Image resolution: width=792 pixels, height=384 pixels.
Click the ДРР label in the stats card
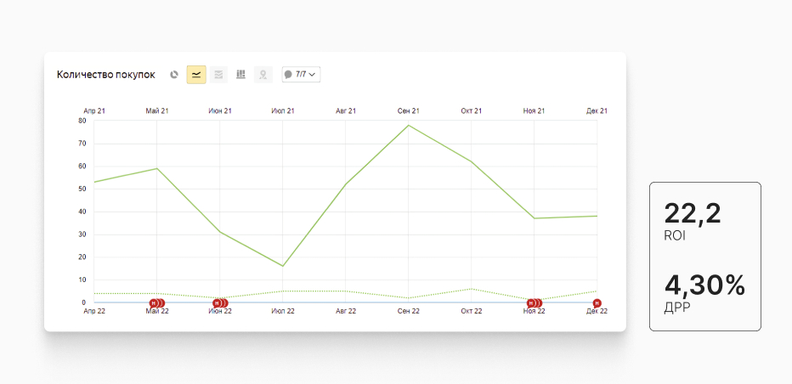[x=676, y=308]
